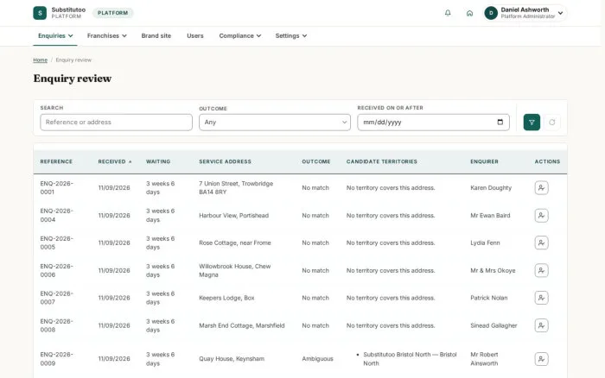Image resolution: width=605 pixels, height=378 pixels.
Task: Click the PLATFORM badge
Action: (x=112, y=13)
